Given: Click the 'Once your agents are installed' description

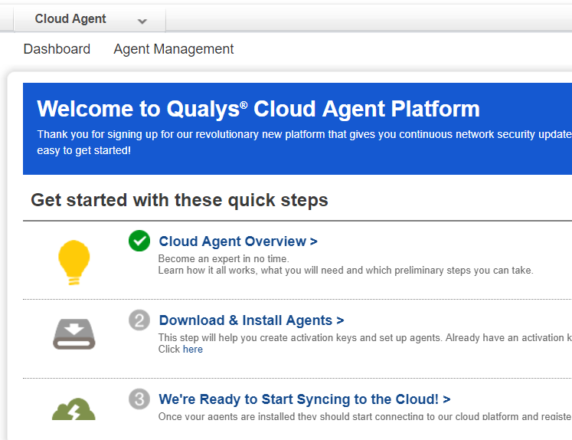Looking at the screenshot, I should click(x=365, y=416).
